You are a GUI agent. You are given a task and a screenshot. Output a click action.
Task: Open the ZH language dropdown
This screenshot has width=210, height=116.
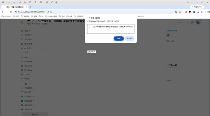(181, 22)
